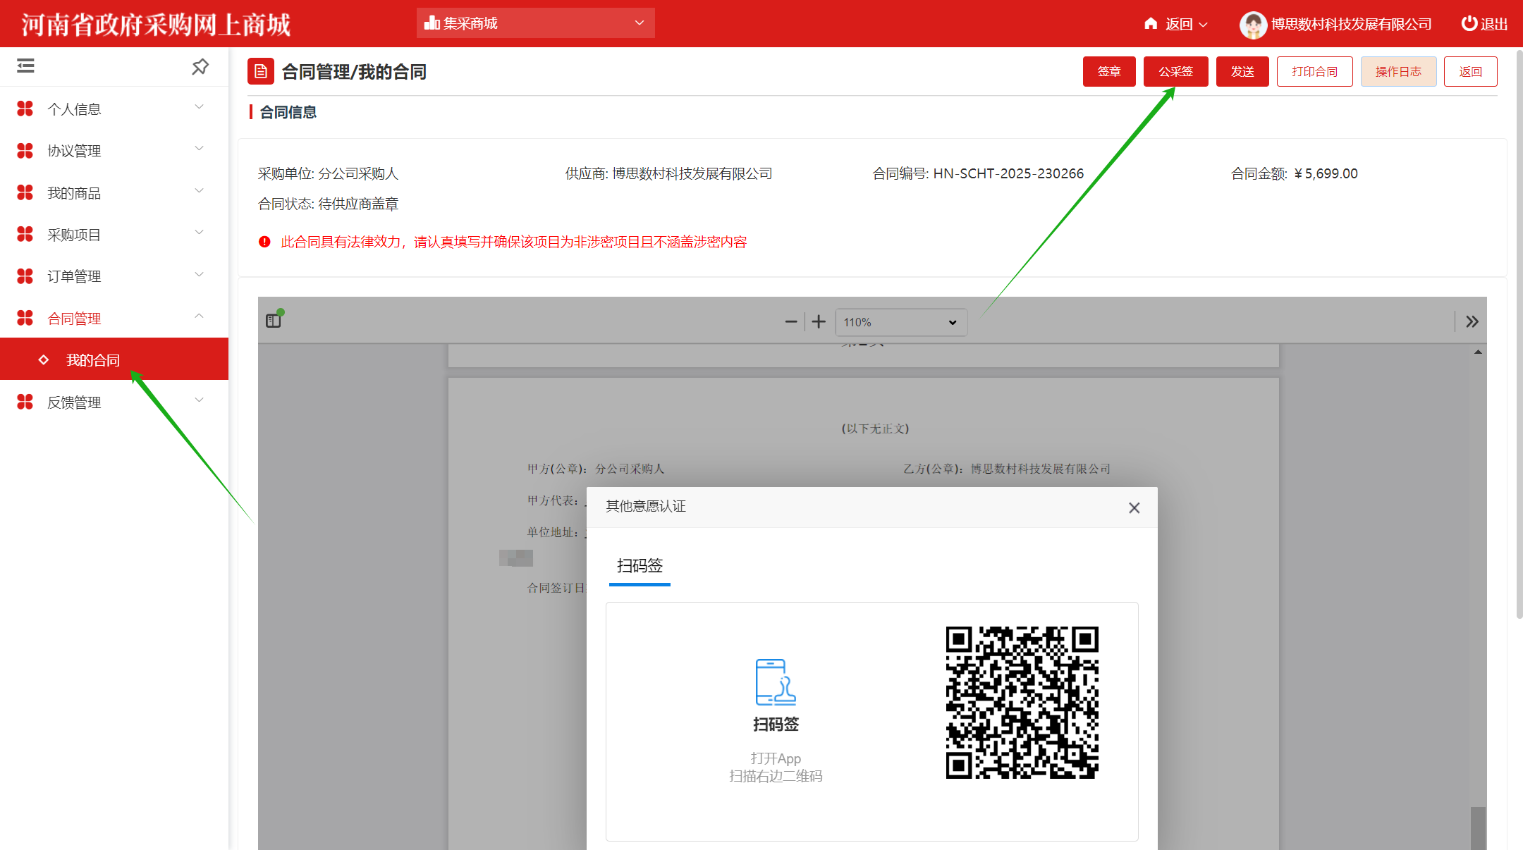Click the page vertical scrollbar
The width and height of the screenshot is (1523, 850).
tap(1519, 334)
